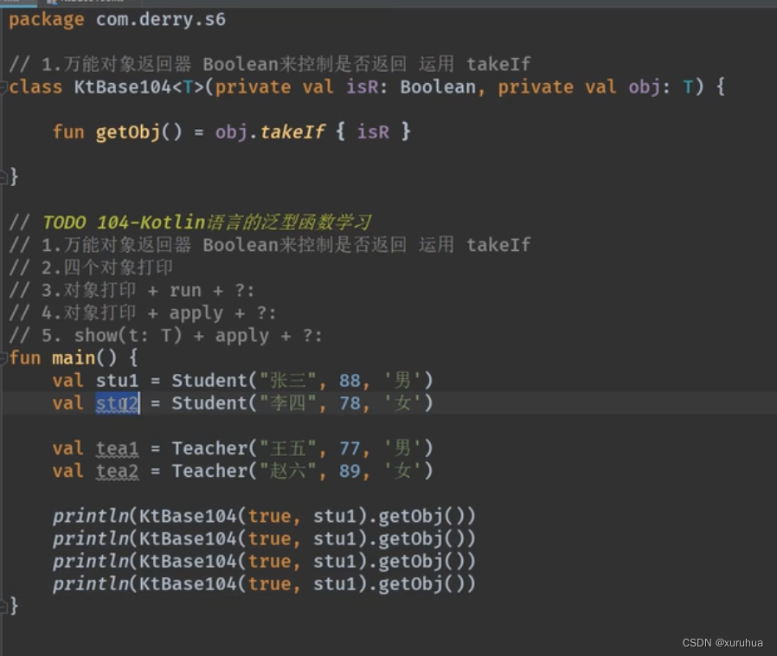Click the underlined tea2 variable name

[117, 471]
